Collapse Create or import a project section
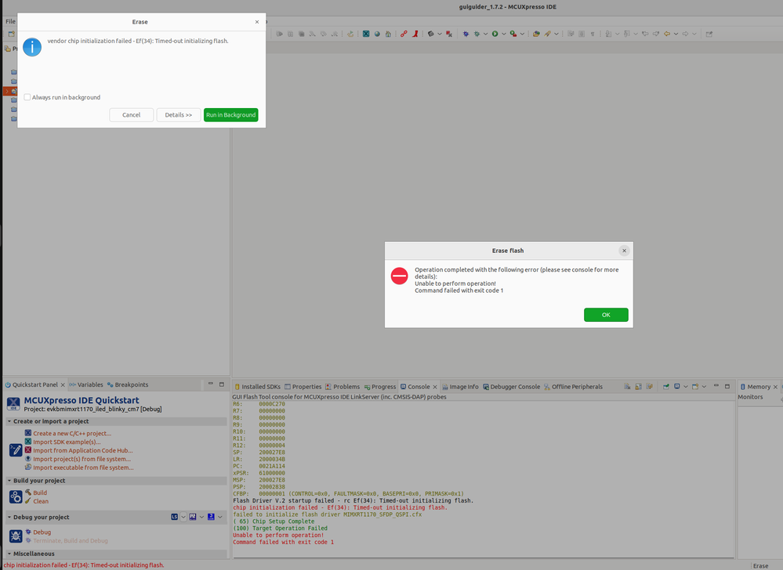 pos(9,421)
